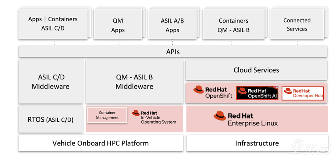Click the red hat icon beside Enterprise Linux

tap(220, 116)
